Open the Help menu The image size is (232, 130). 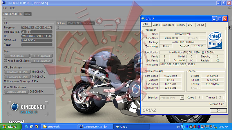pyautogui.click(x=12, y=8)
